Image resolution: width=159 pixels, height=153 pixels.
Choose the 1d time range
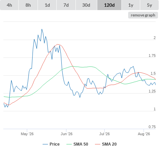click(47, 5)
